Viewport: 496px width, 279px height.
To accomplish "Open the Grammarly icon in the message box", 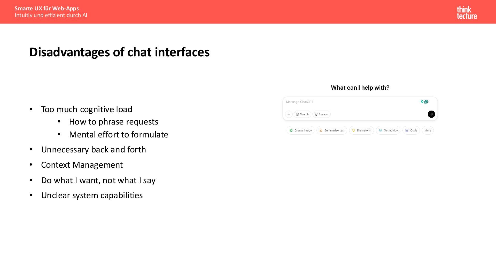I will click(x=426, y=102).
